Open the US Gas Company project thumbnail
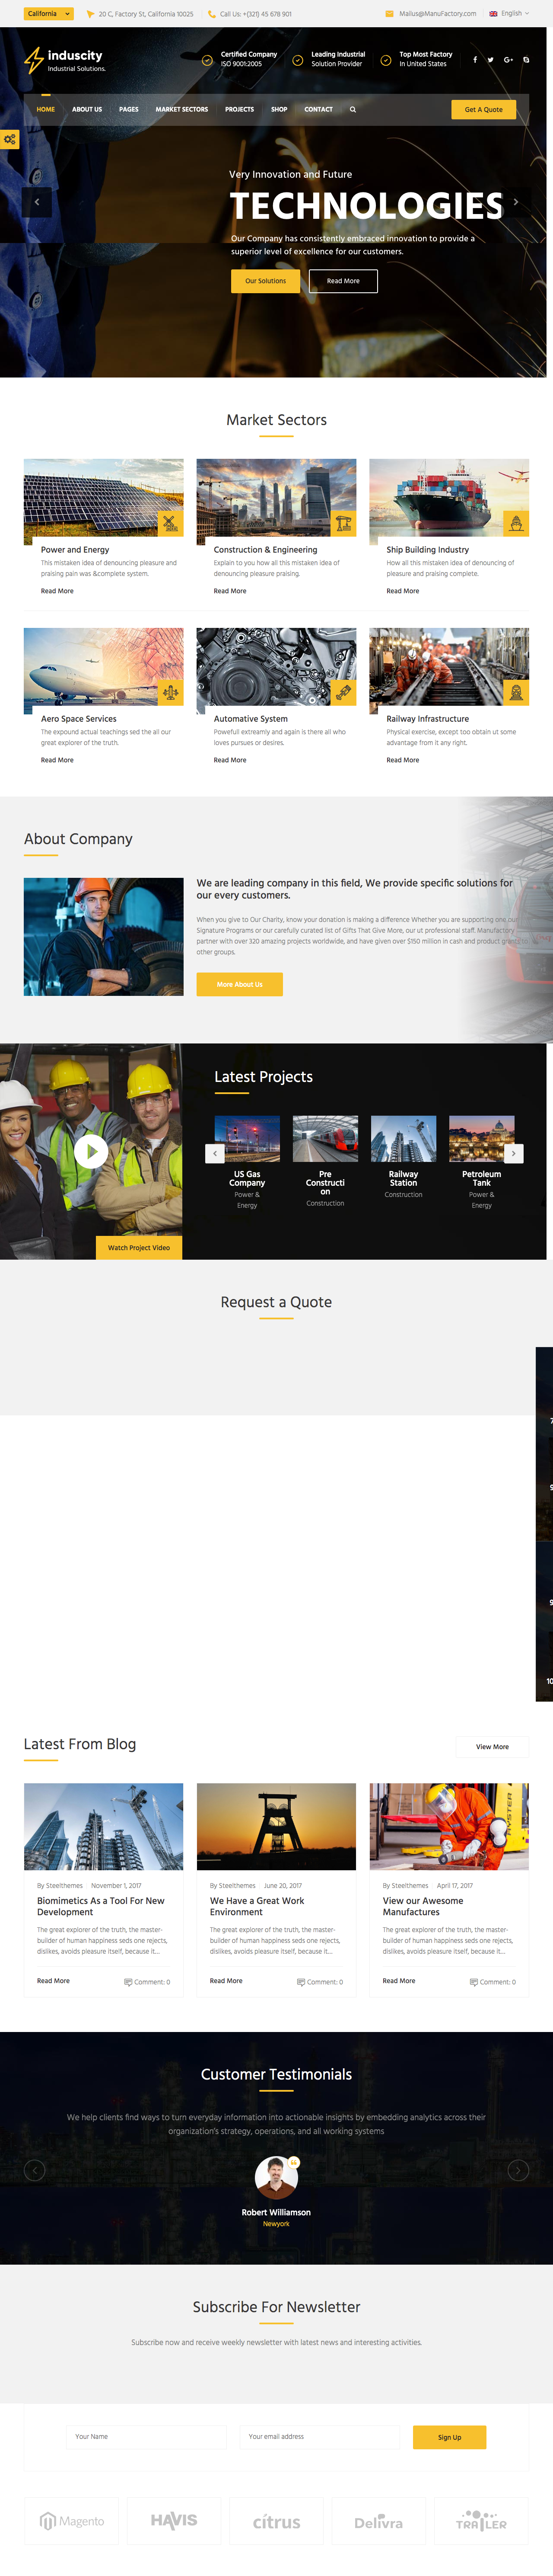 tap(248, 1139)
